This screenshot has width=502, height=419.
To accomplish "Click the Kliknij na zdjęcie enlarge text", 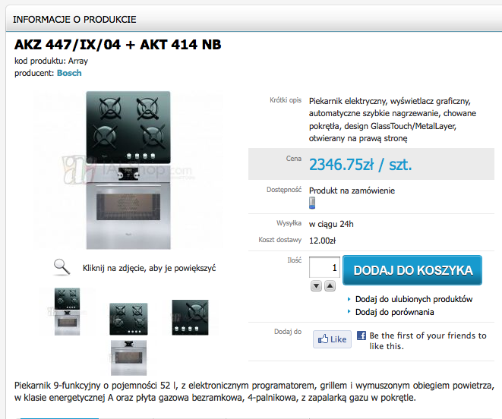I will point(149,268).
